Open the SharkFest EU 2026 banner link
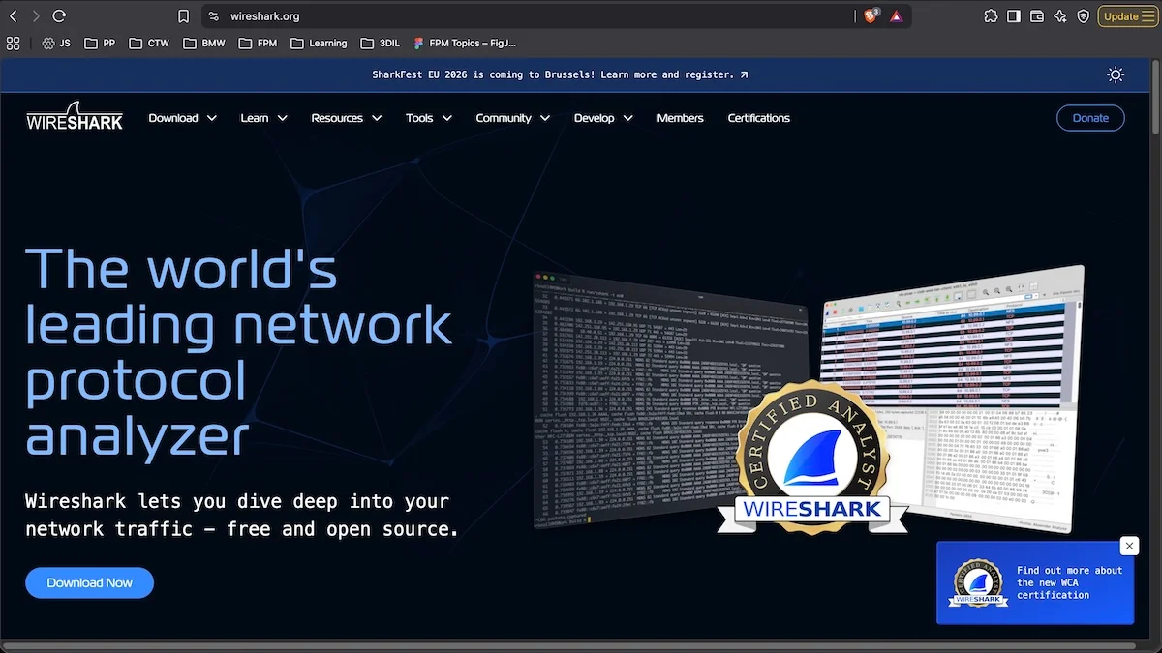This screenshot has height=653, width=1162. click(x=560, y=74)
